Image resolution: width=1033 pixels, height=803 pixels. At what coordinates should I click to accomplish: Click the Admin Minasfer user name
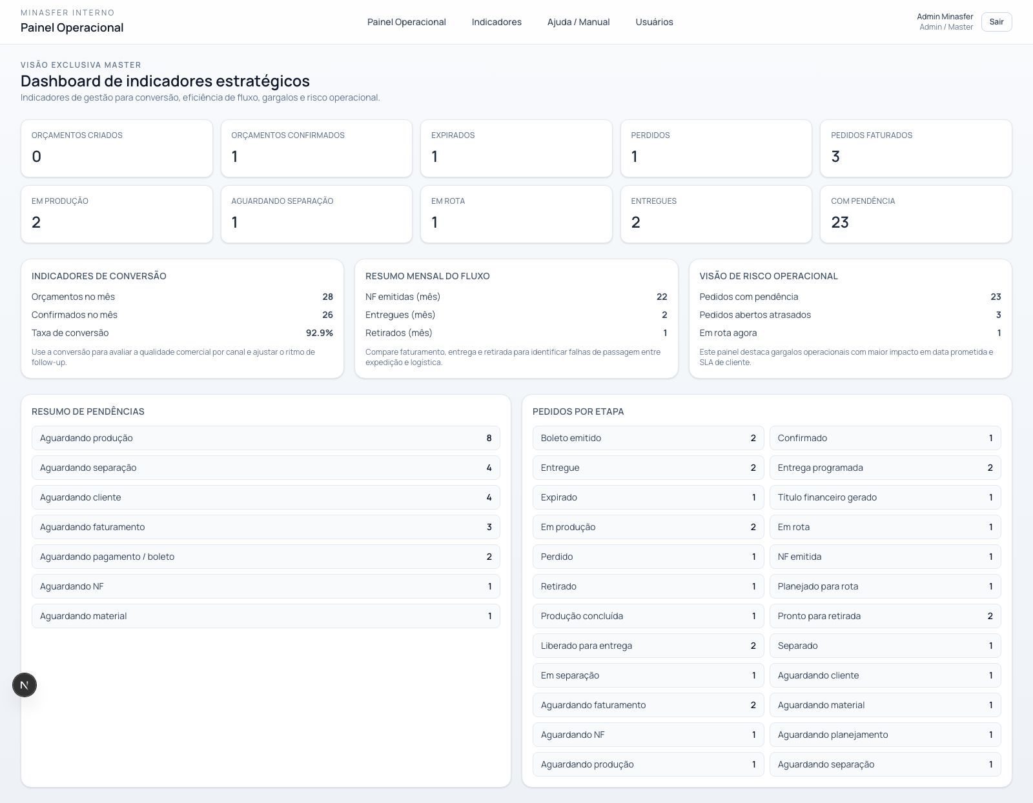(x=945, y=17)
